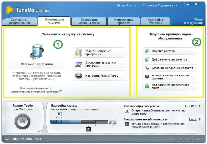Screen dimensions: 207x144
Task: Click the broom icon for Удаление нерабочих ярлыков
Action: (147, 68)
